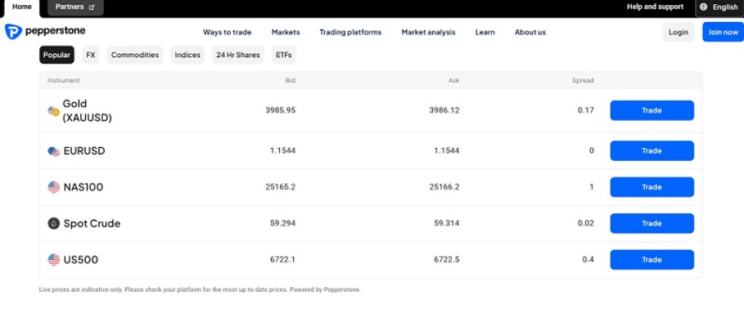Click Spot Crude ask price 59.314
744x318 pixels.
[x=447, y=223]
